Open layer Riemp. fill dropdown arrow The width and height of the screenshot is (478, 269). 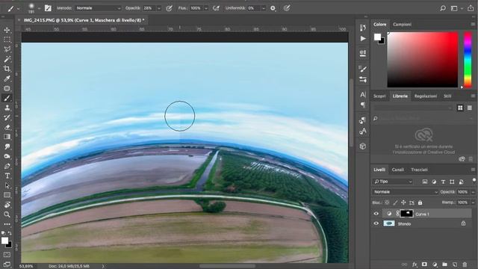click(x=473, y=202)
